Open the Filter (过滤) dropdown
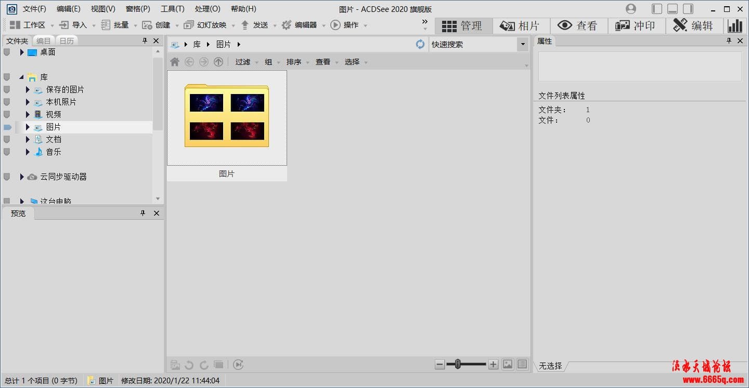The image size is (749, 388). pyautogui.click(x=246, y=62)
